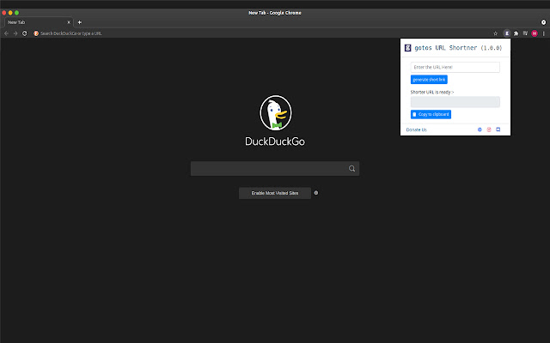Screen dimensions: 550x343
Task: Close the New Tab tab
Action: coord(69,22)
